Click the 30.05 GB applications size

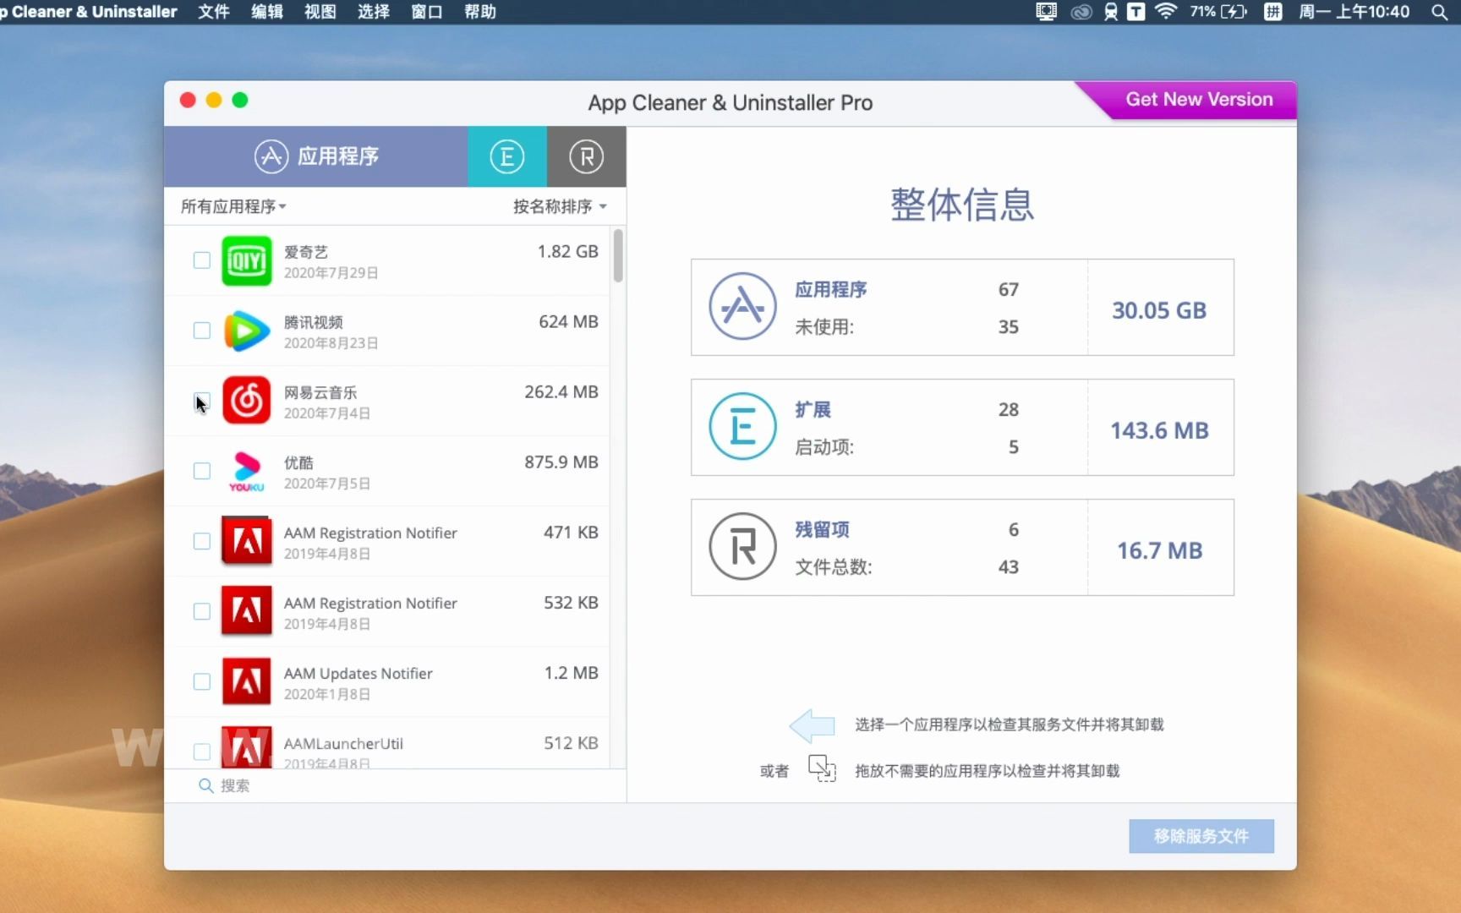1159,310
